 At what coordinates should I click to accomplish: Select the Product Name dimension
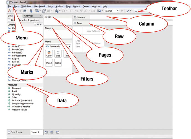coord(19,56)
